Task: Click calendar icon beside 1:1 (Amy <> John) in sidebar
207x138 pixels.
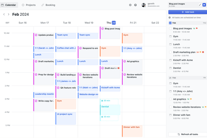Action: (x=171, y=91)
